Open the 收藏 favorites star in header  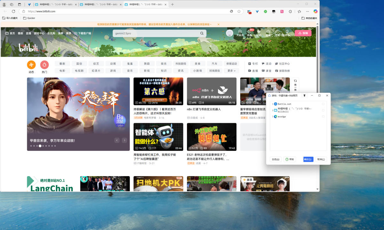click(268, 32)
